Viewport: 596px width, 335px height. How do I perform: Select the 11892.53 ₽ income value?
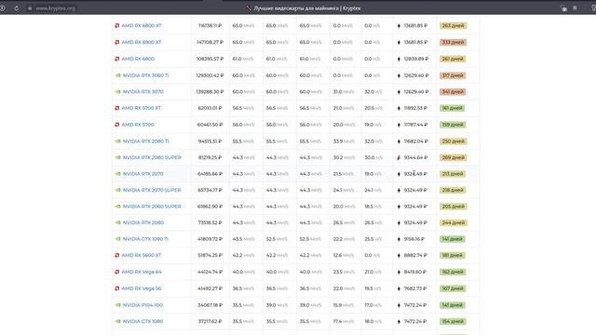point(415,108)
